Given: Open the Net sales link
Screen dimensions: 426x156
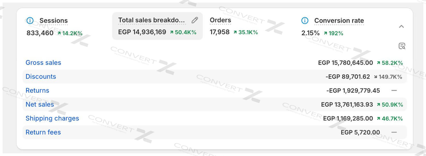Looking at the screenshot, I should coord(40,104).
